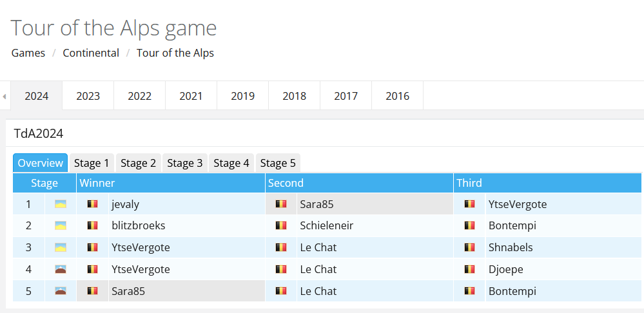This screenshot has width=644, height=313.
Task: Go to Games breadcrumb link
Action: (28, 53)
